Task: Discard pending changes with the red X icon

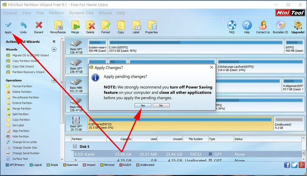Action: point(39,25)
